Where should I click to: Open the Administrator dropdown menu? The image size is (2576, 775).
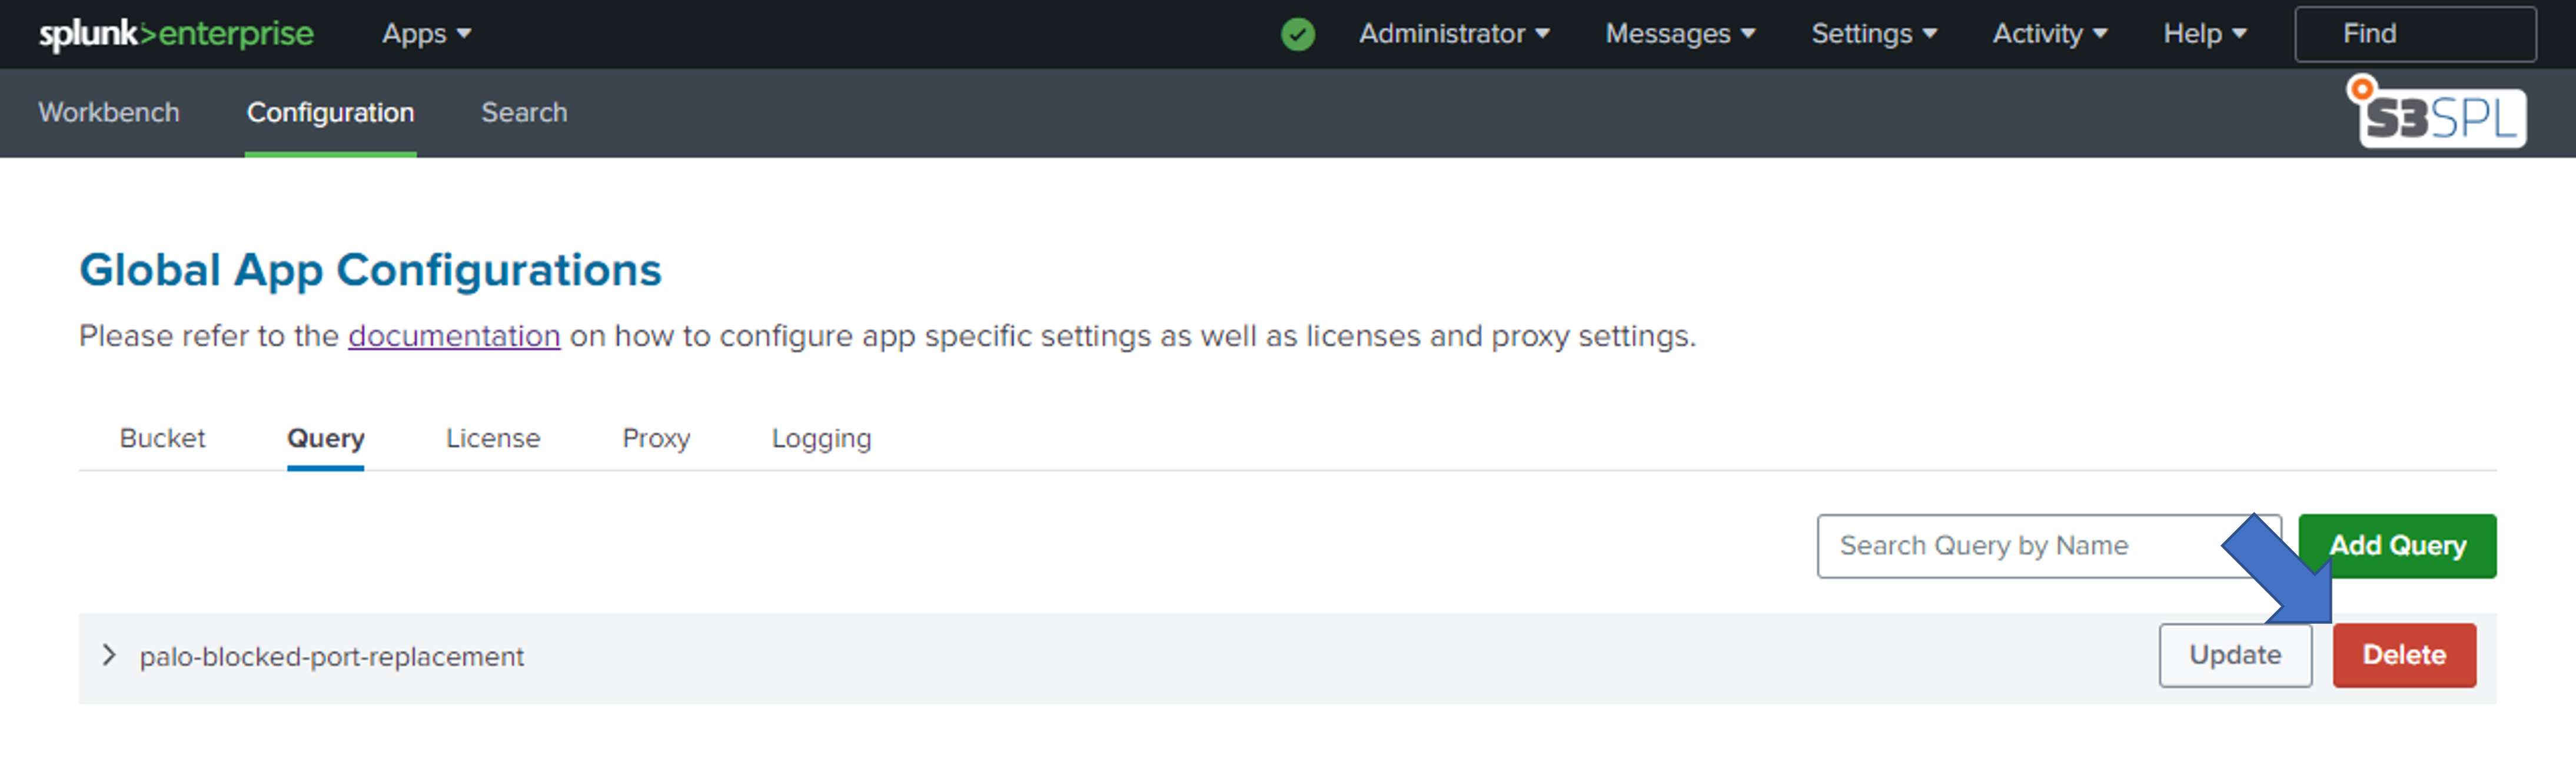[1453, 34]
